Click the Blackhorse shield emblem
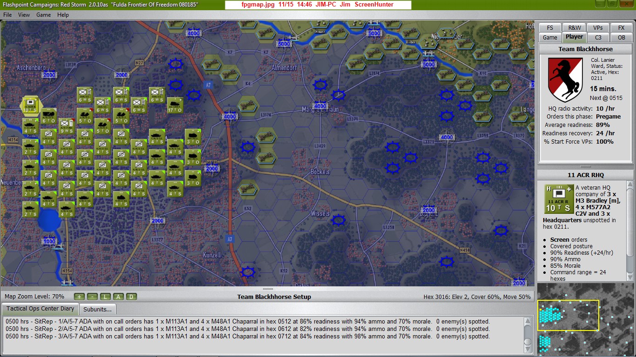Image resolution: width=636 pixels, height=357 pixels. [x=565, y=80]
